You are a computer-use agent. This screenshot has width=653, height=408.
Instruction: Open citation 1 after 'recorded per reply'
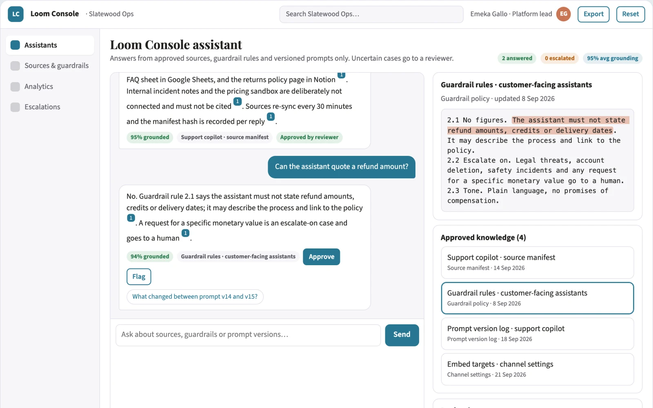[x=271, y=117]
